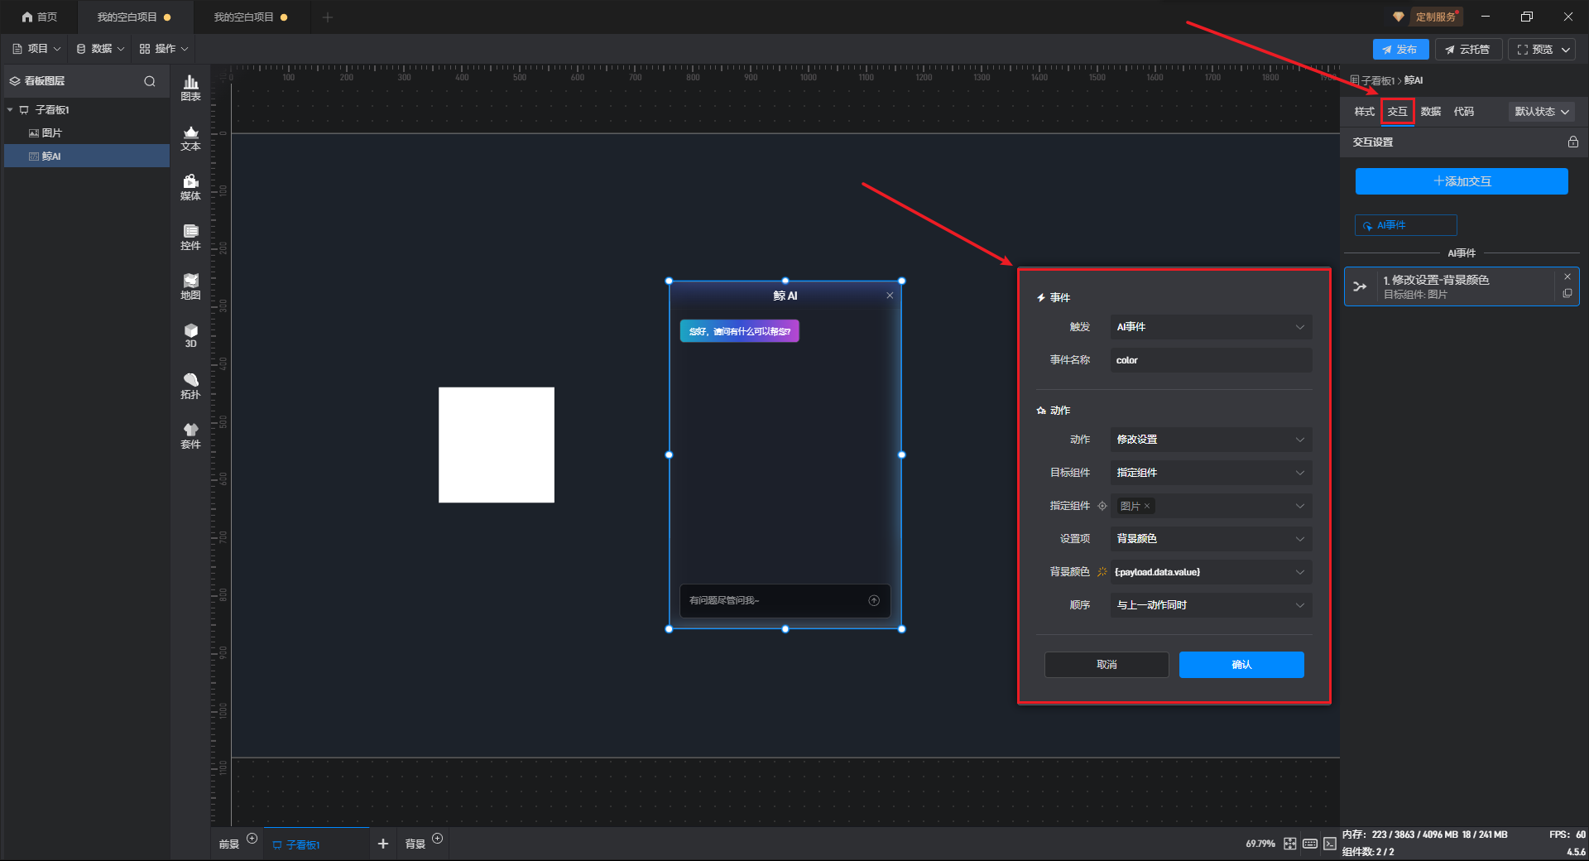This screenshot has width=1589, height=861.
Task: Select the 地图 map component icon
Action: coord(190,286)
